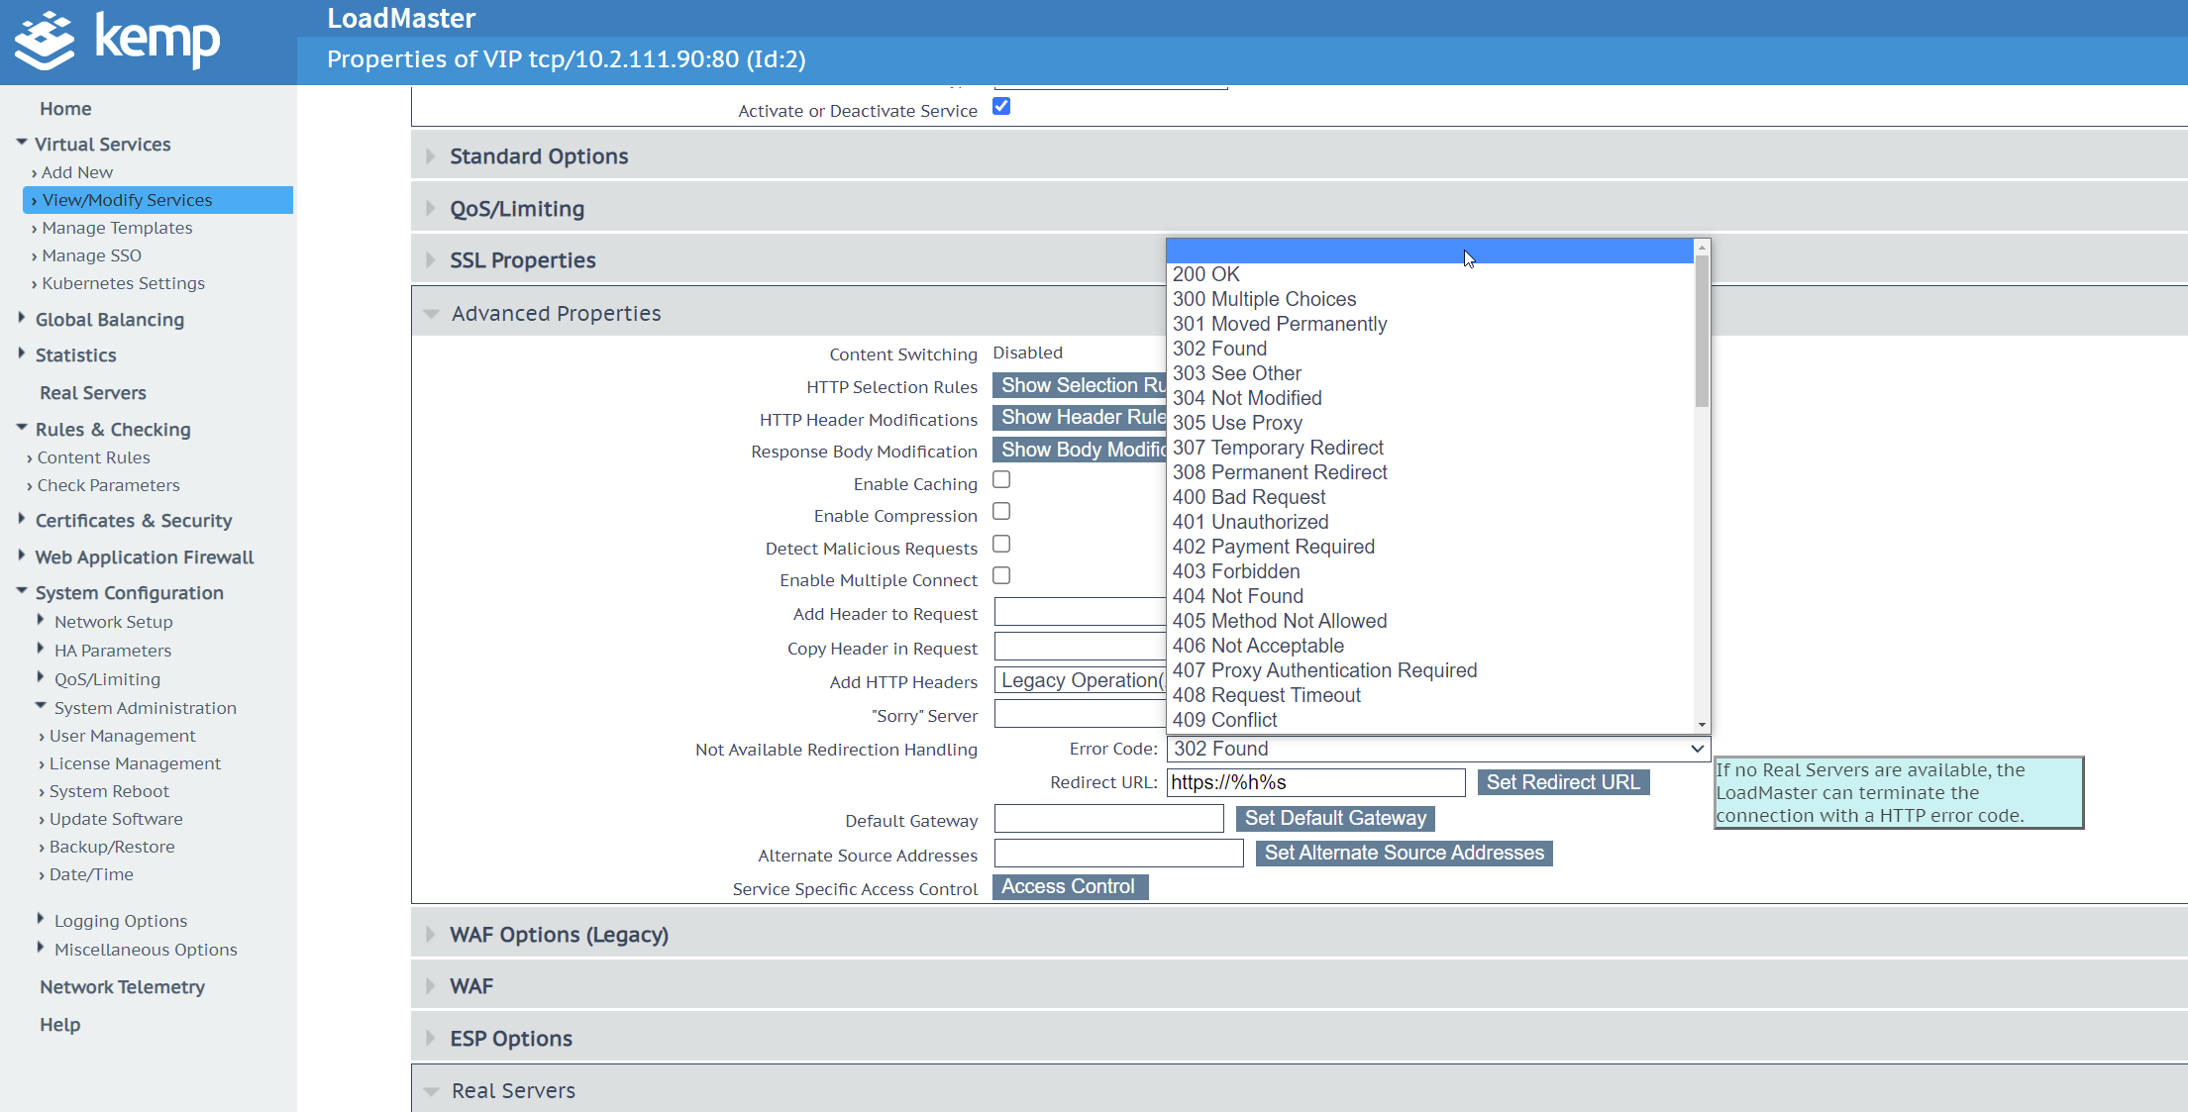Open Network Telemetry in sidebar
The width and height of the screenshot is (2188, 1112).
(122, 986)
